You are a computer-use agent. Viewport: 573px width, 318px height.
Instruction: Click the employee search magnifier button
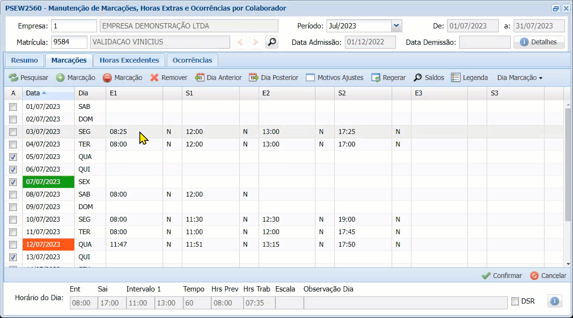[x=272, y=42]
